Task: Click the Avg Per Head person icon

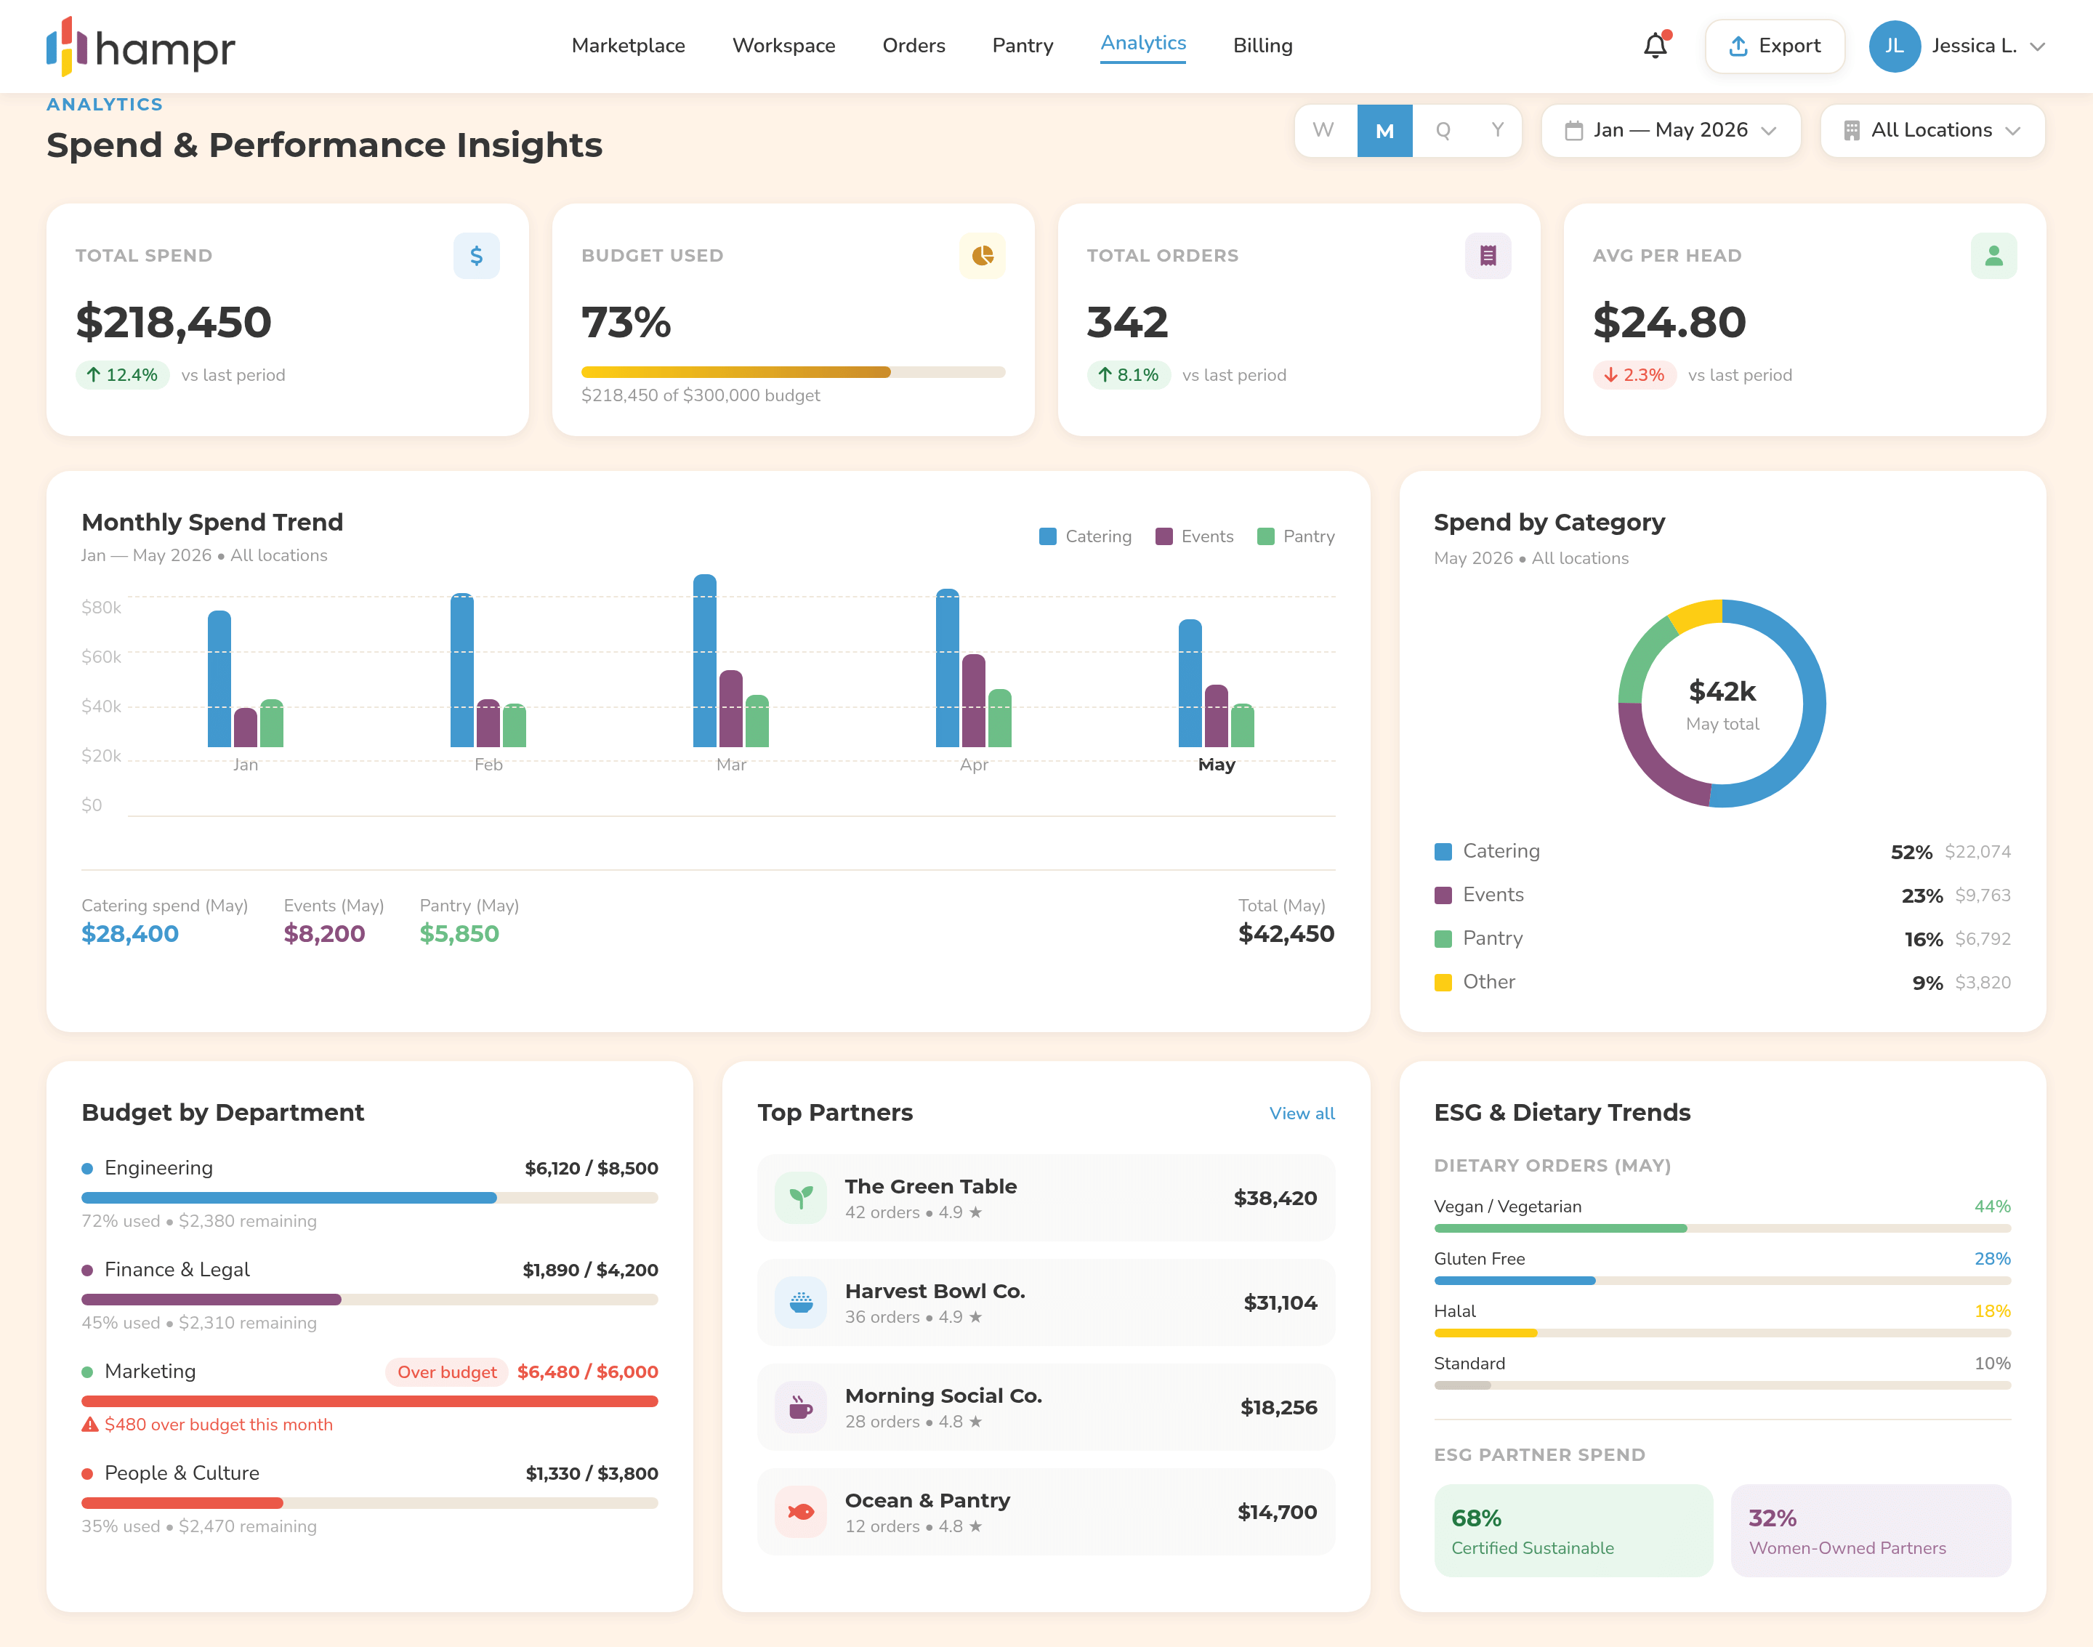Action: 1993,256
